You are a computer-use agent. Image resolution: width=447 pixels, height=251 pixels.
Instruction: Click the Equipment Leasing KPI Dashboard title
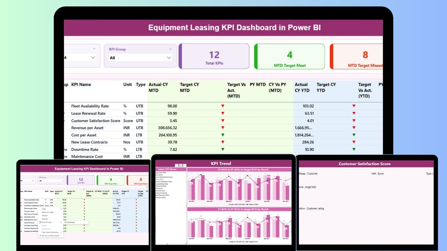click(234, 28)
